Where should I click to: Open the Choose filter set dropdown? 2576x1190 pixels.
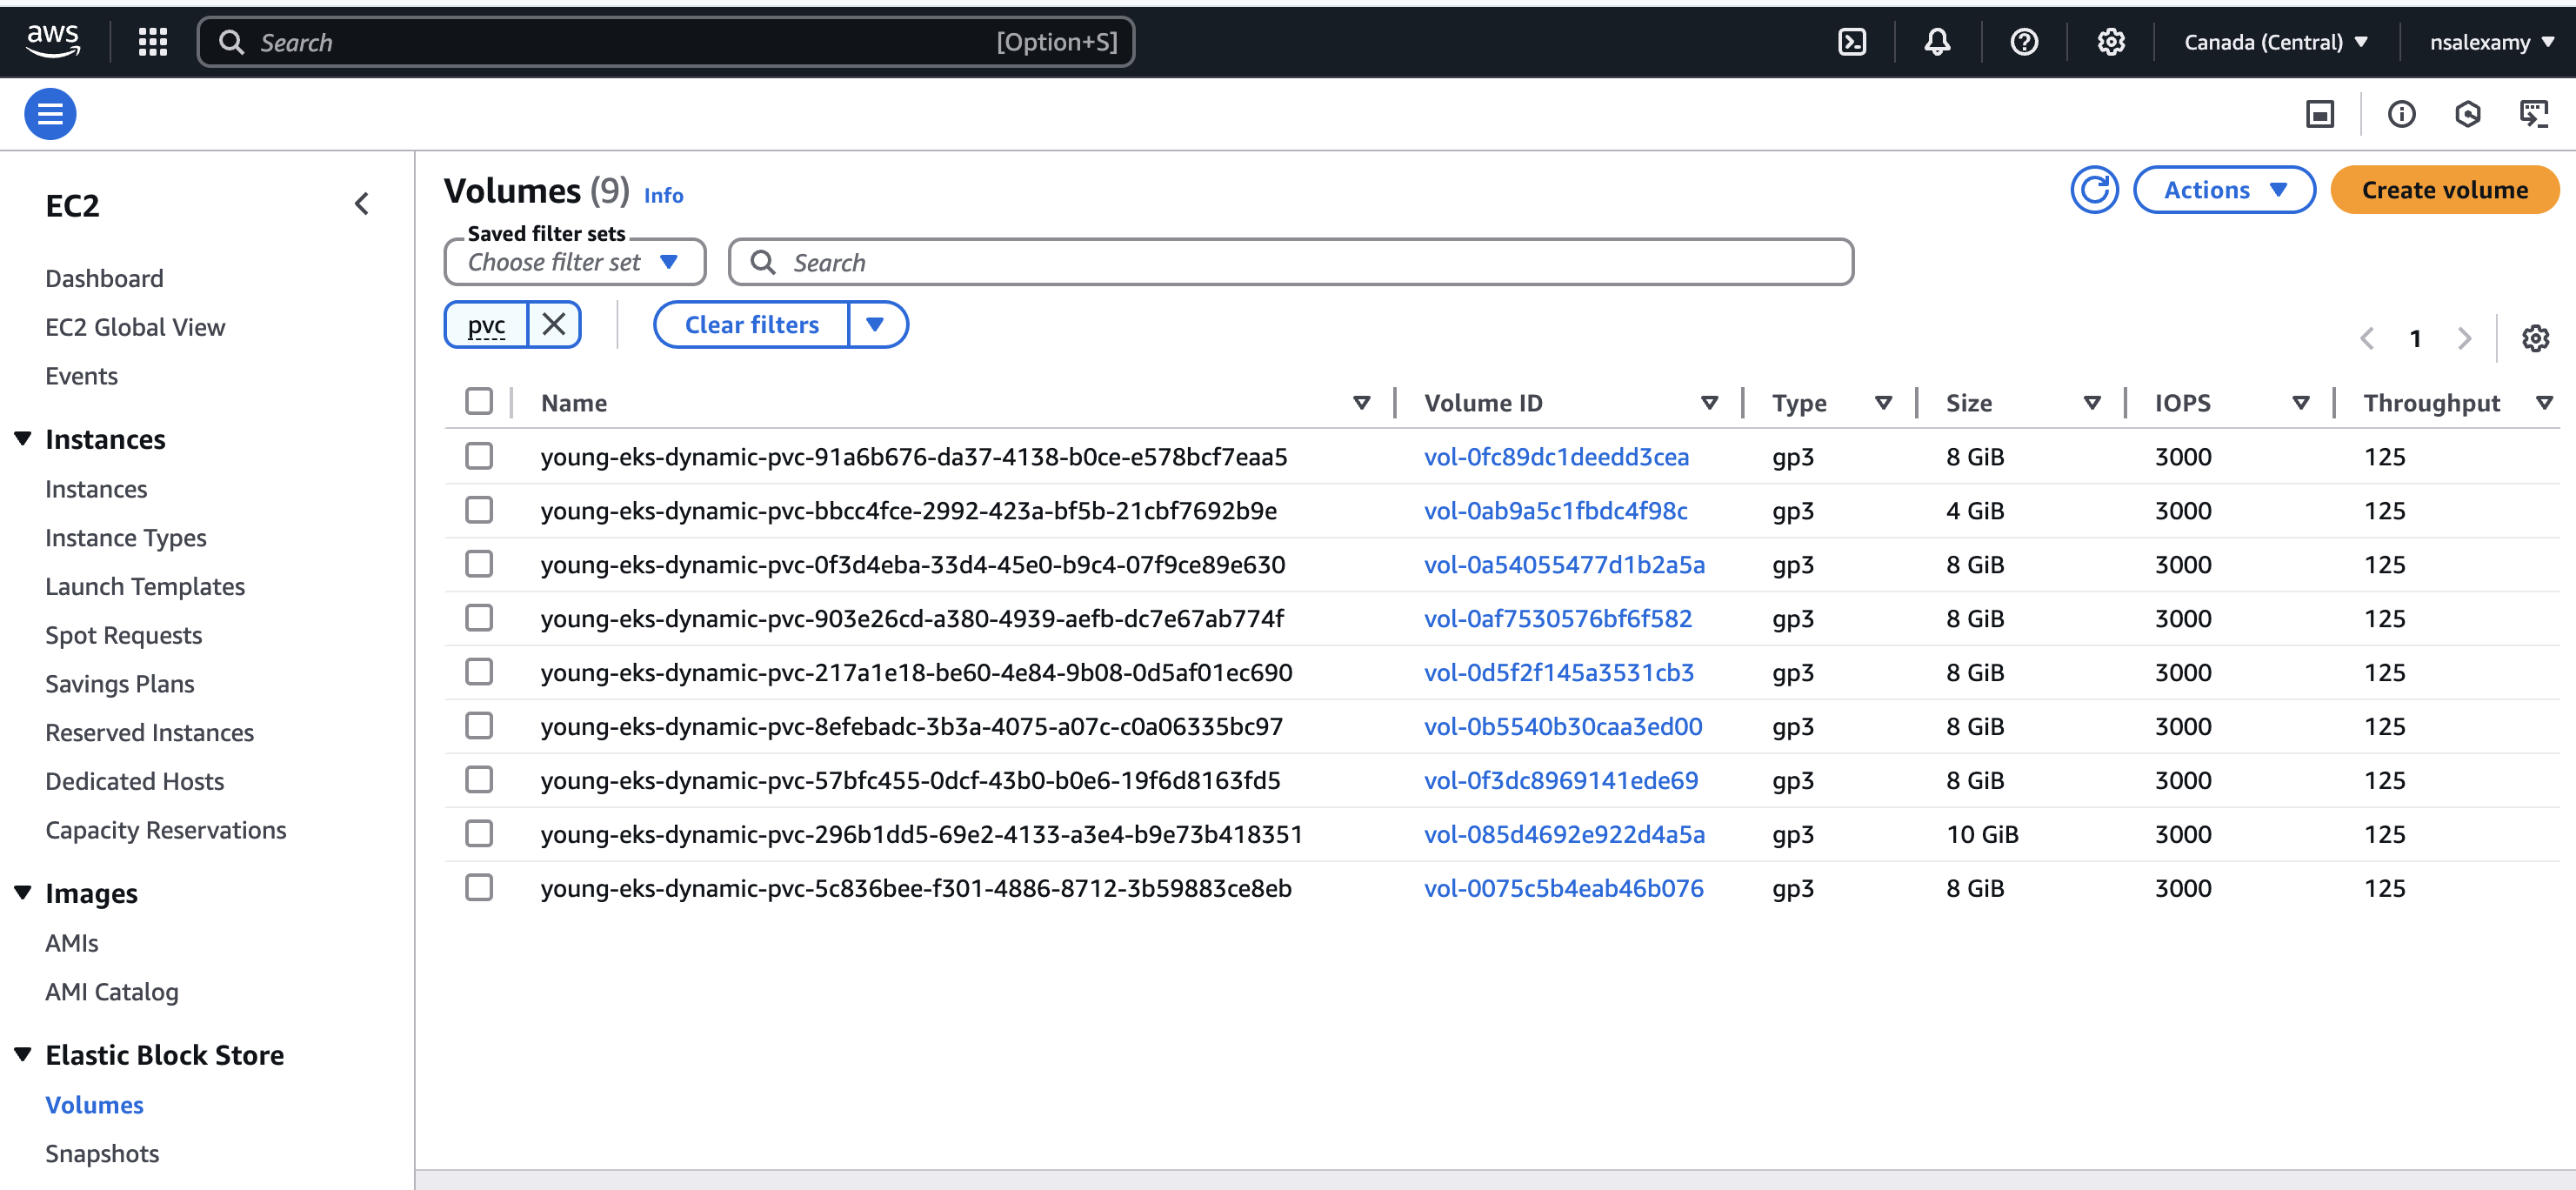pos(574,262)
